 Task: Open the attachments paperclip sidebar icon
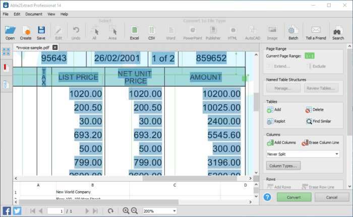[6, 84]
